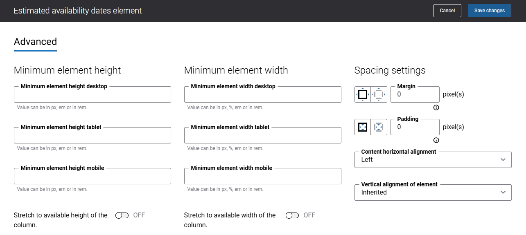Screen dimensions: 526x235
Task: Focus the Minimum element height desktop field
Action: point(92,95)
